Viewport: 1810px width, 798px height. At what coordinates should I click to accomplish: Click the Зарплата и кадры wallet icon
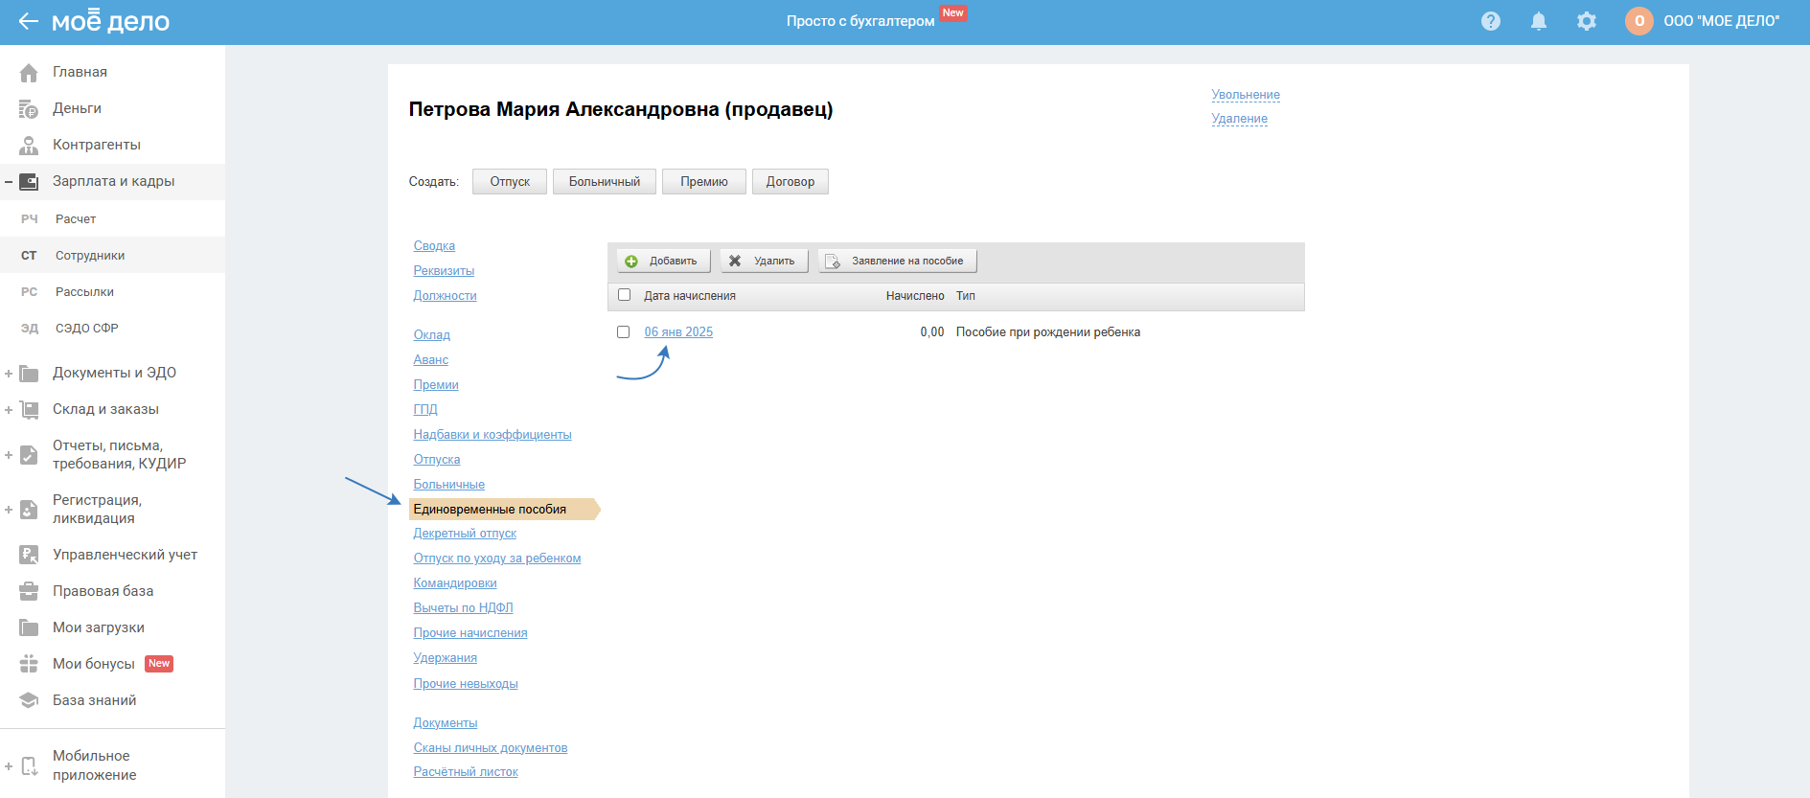pyautogui.click(x=29, y=181)
